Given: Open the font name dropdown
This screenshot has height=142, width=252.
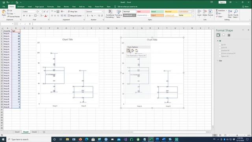Looking at the screenshot, I should coord(36,11).
